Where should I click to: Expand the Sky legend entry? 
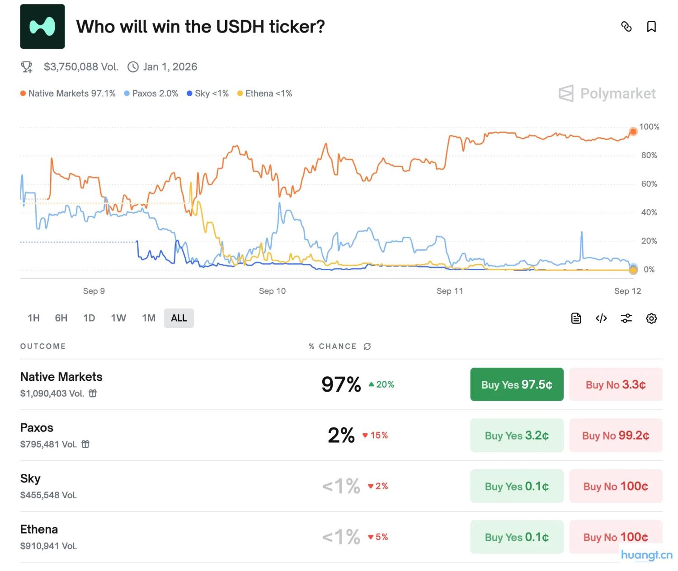207,93
